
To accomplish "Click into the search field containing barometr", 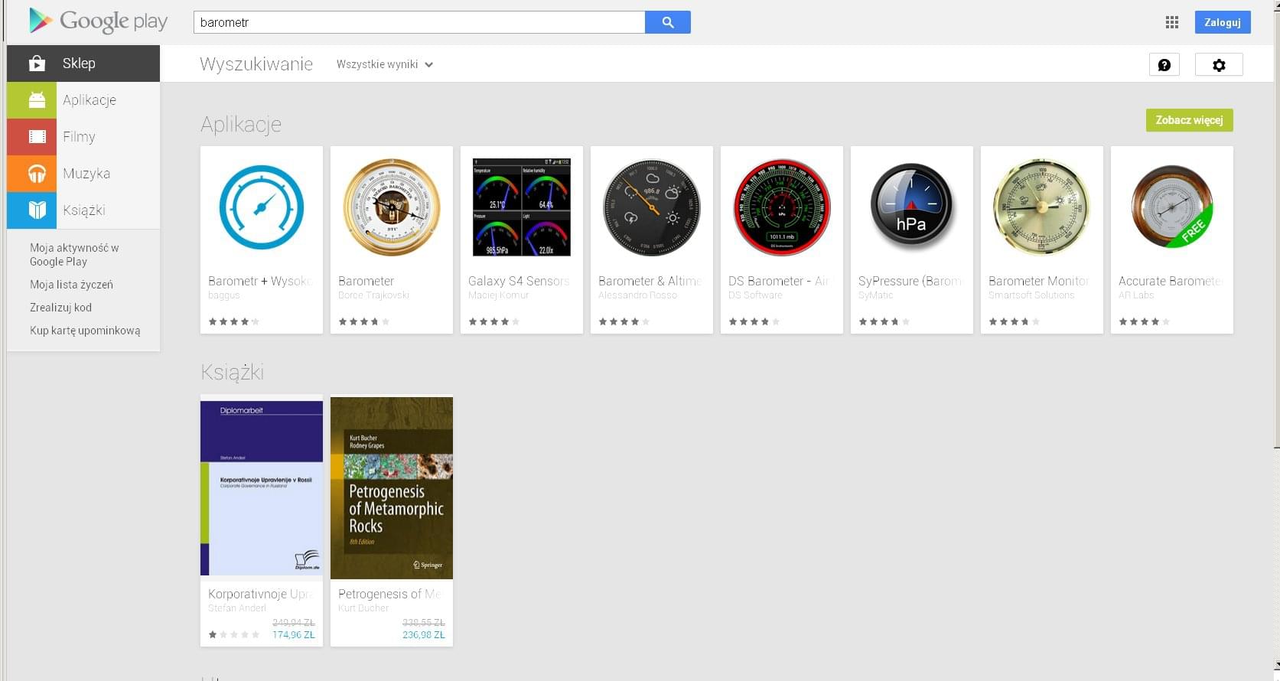I will point(419,22).
